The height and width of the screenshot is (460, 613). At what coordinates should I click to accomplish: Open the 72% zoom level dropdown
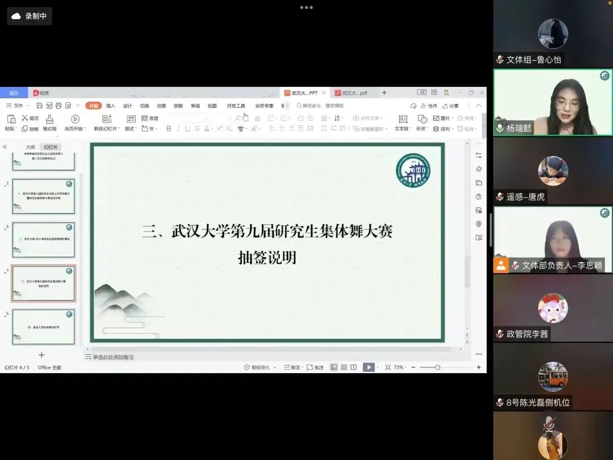pos(400,367)
